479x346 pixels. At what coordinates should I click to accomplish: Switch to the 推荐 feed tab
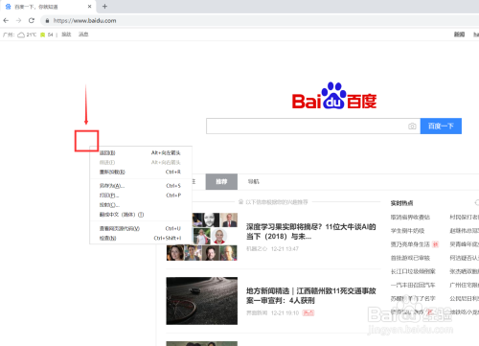[221, 182]
